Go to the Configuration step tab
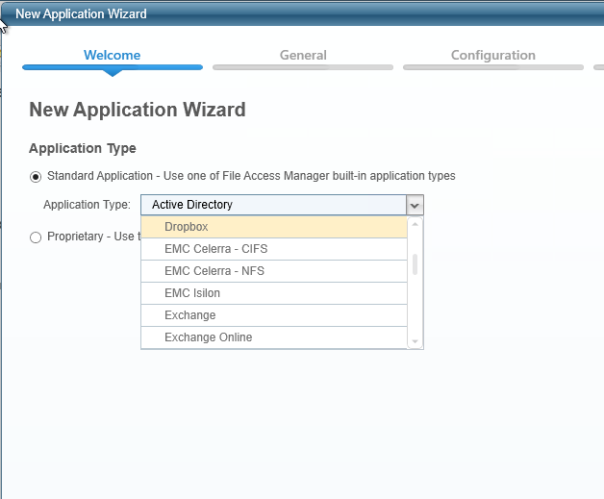Viewport: 604px width, 499px height. tap(492, 55)
